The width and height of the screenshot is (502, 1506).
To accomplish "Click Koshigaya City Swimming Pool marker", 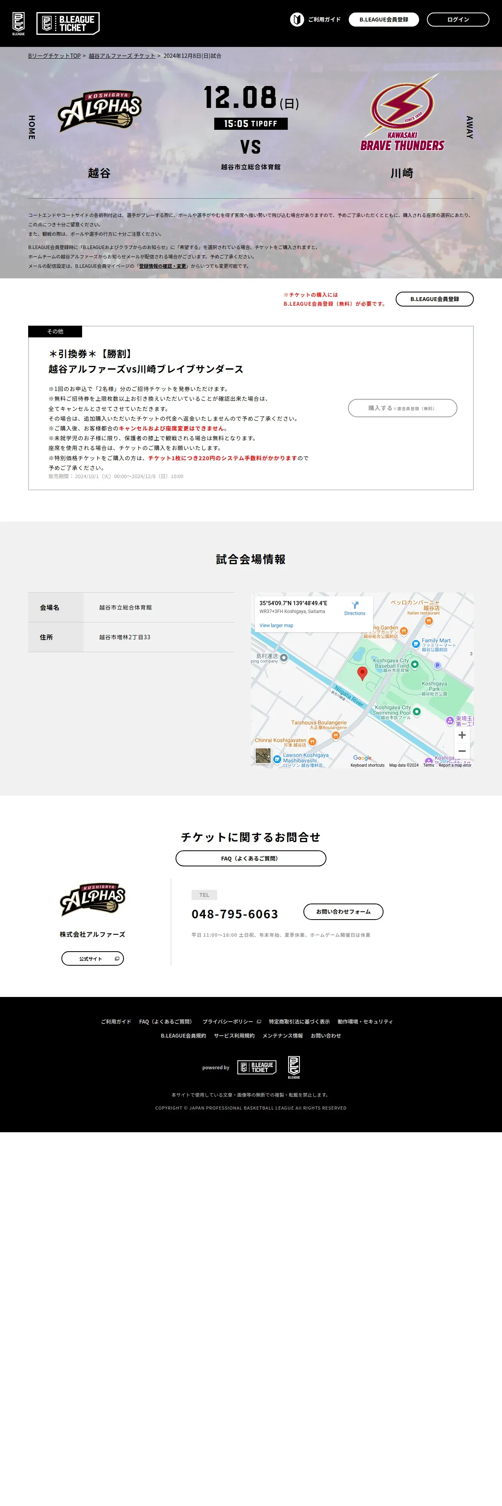I will pos(417,712).
